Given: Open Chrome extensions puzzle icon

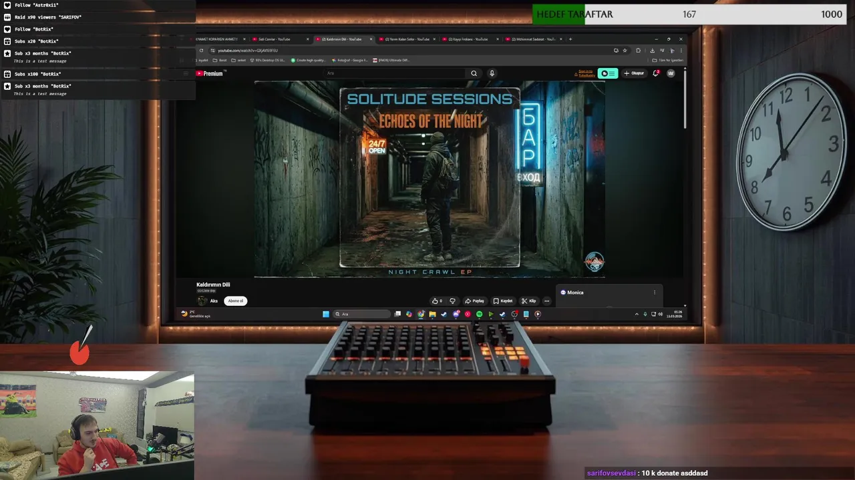Looking at the screenshot, I should [x=638, y=51].
